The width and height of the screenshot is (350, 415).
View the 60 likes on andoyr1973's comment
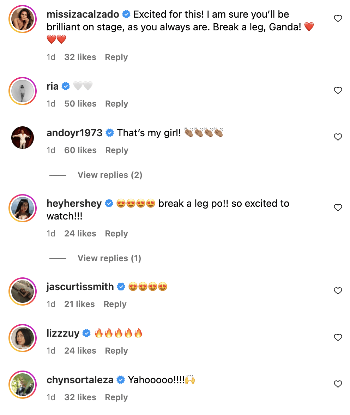point(80,150)
